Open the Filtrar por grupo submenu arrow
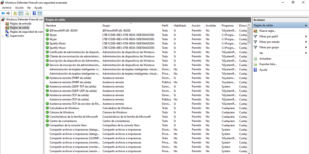Image resolution: width=309 pixels, height=154 pixels. coord(306,47)
